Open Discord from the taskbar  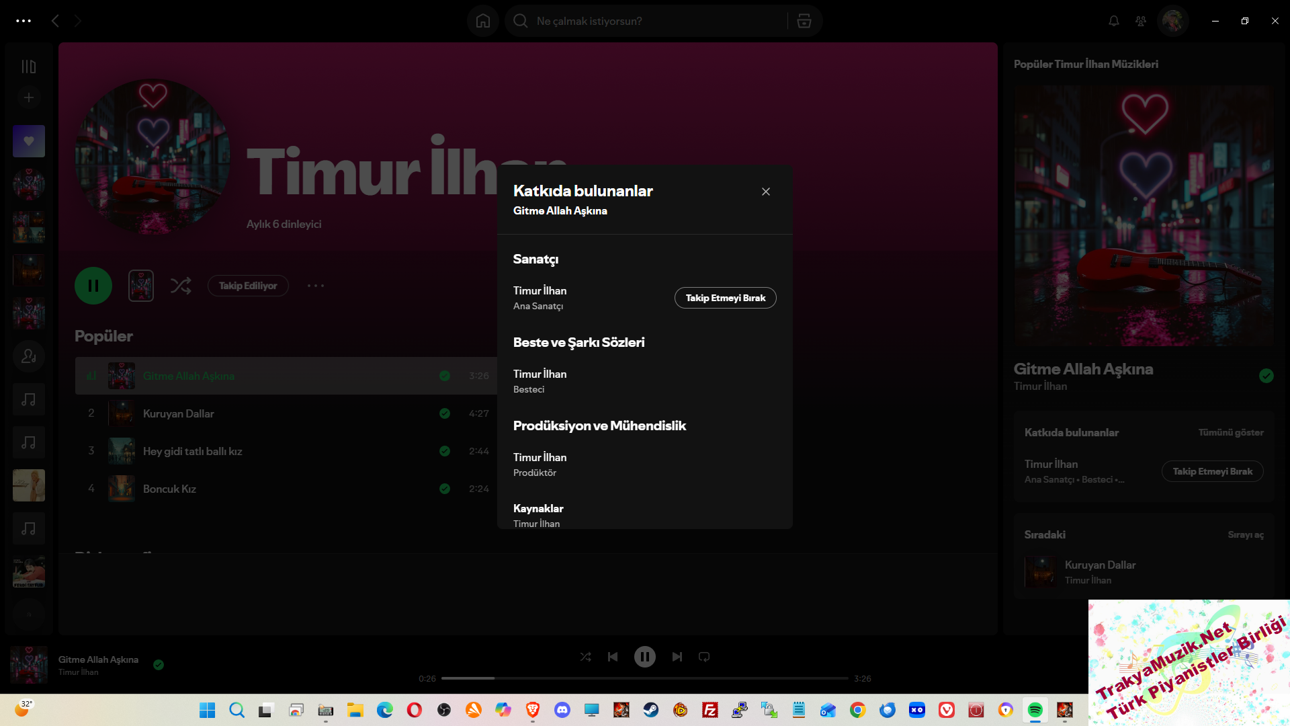562,710
